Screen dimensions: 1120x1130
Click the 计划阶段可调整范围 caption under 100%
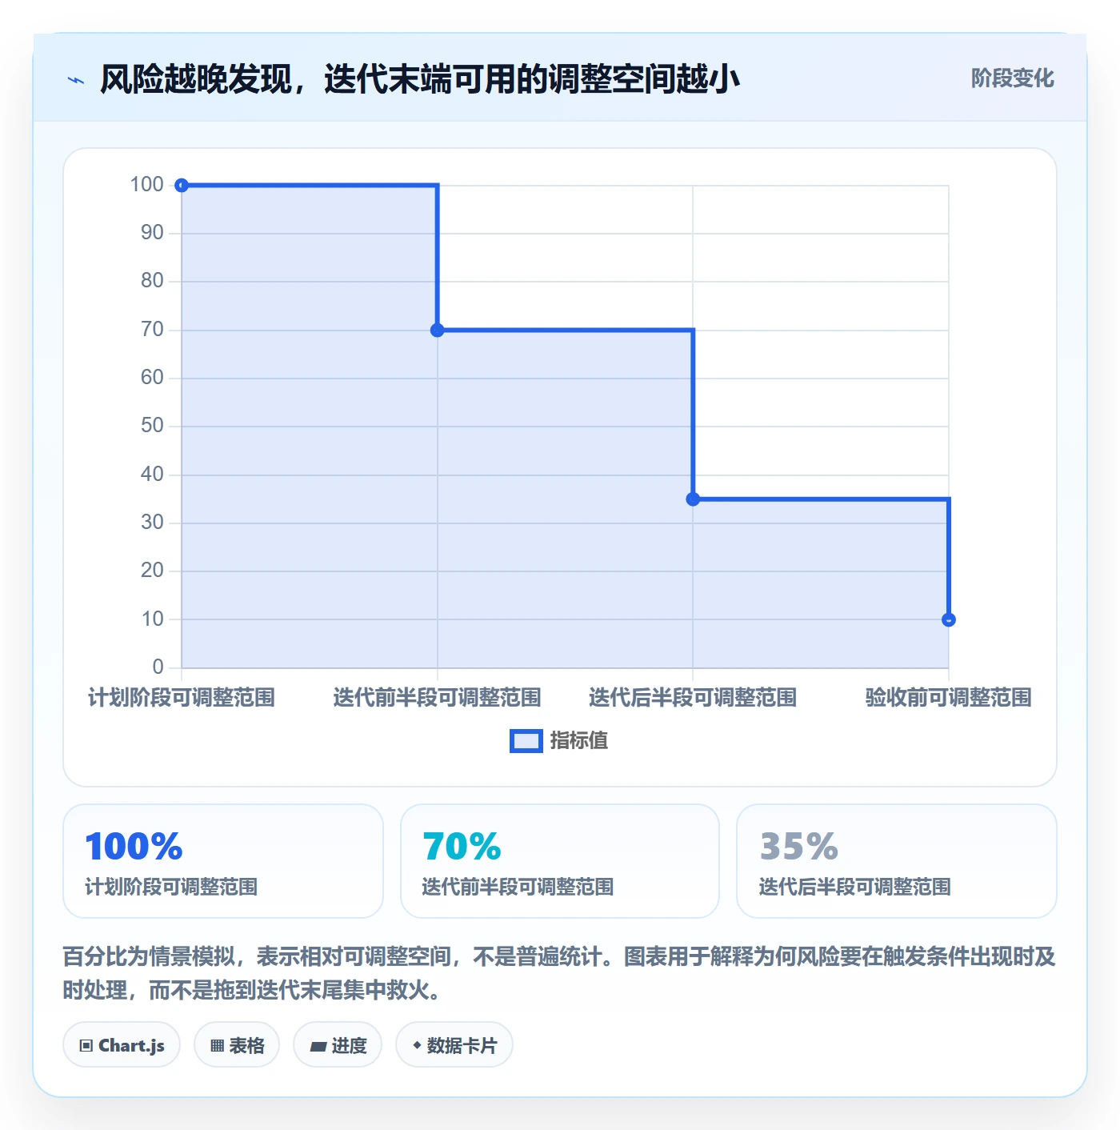click(x=171, y=887)
